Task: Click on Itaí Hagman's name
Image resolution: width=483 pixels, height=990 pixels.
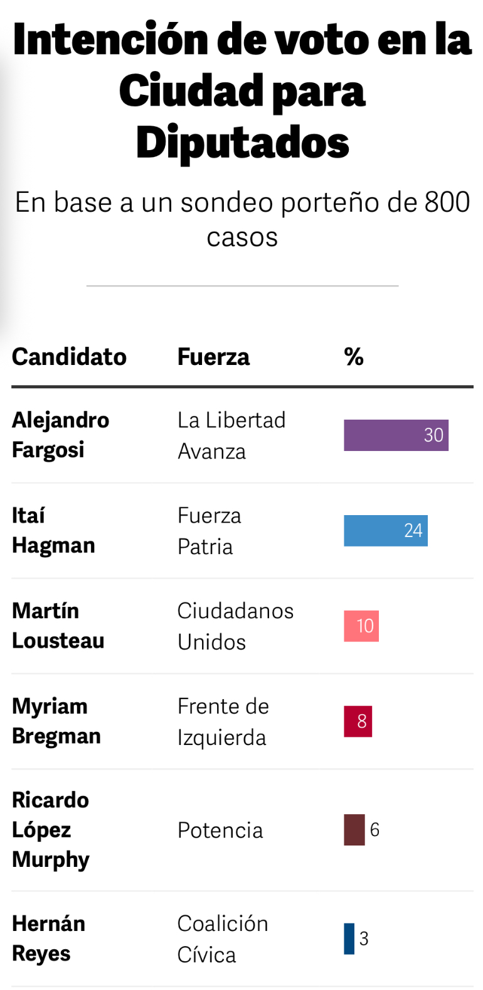Action: coord(53,530)
